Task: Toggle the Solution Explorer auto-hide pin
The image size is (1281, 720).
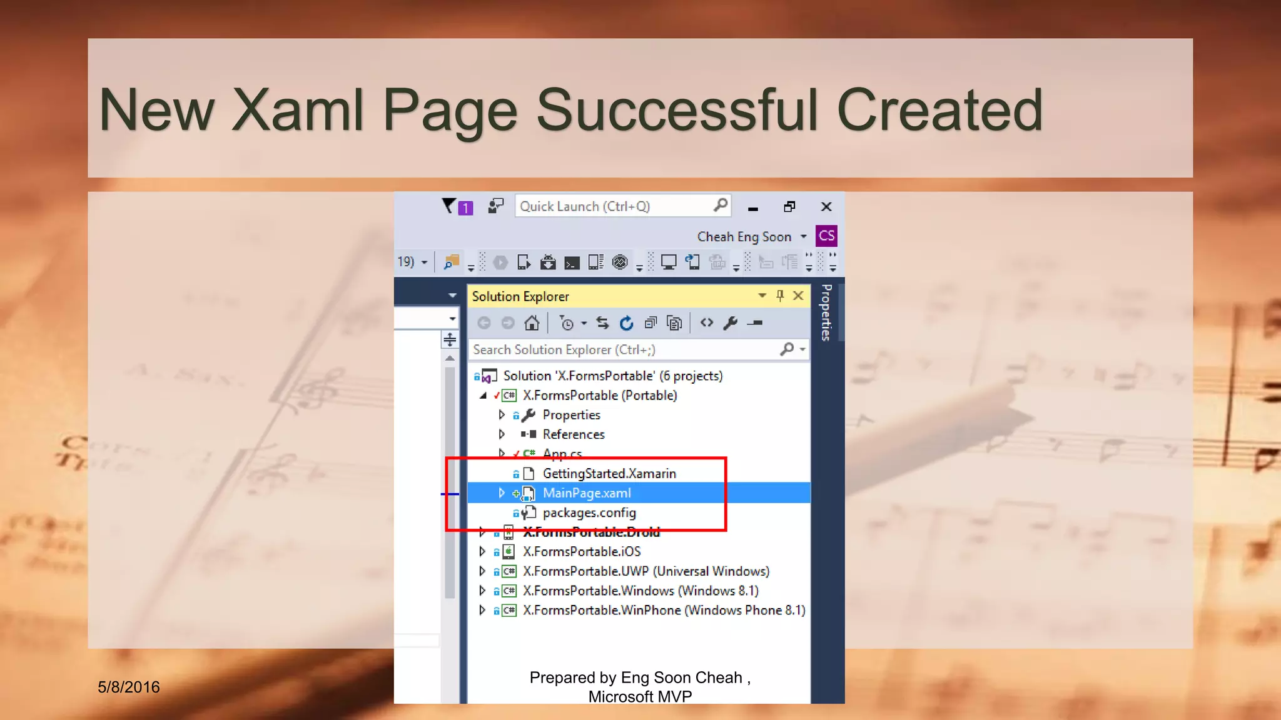Action: [780, 296]
